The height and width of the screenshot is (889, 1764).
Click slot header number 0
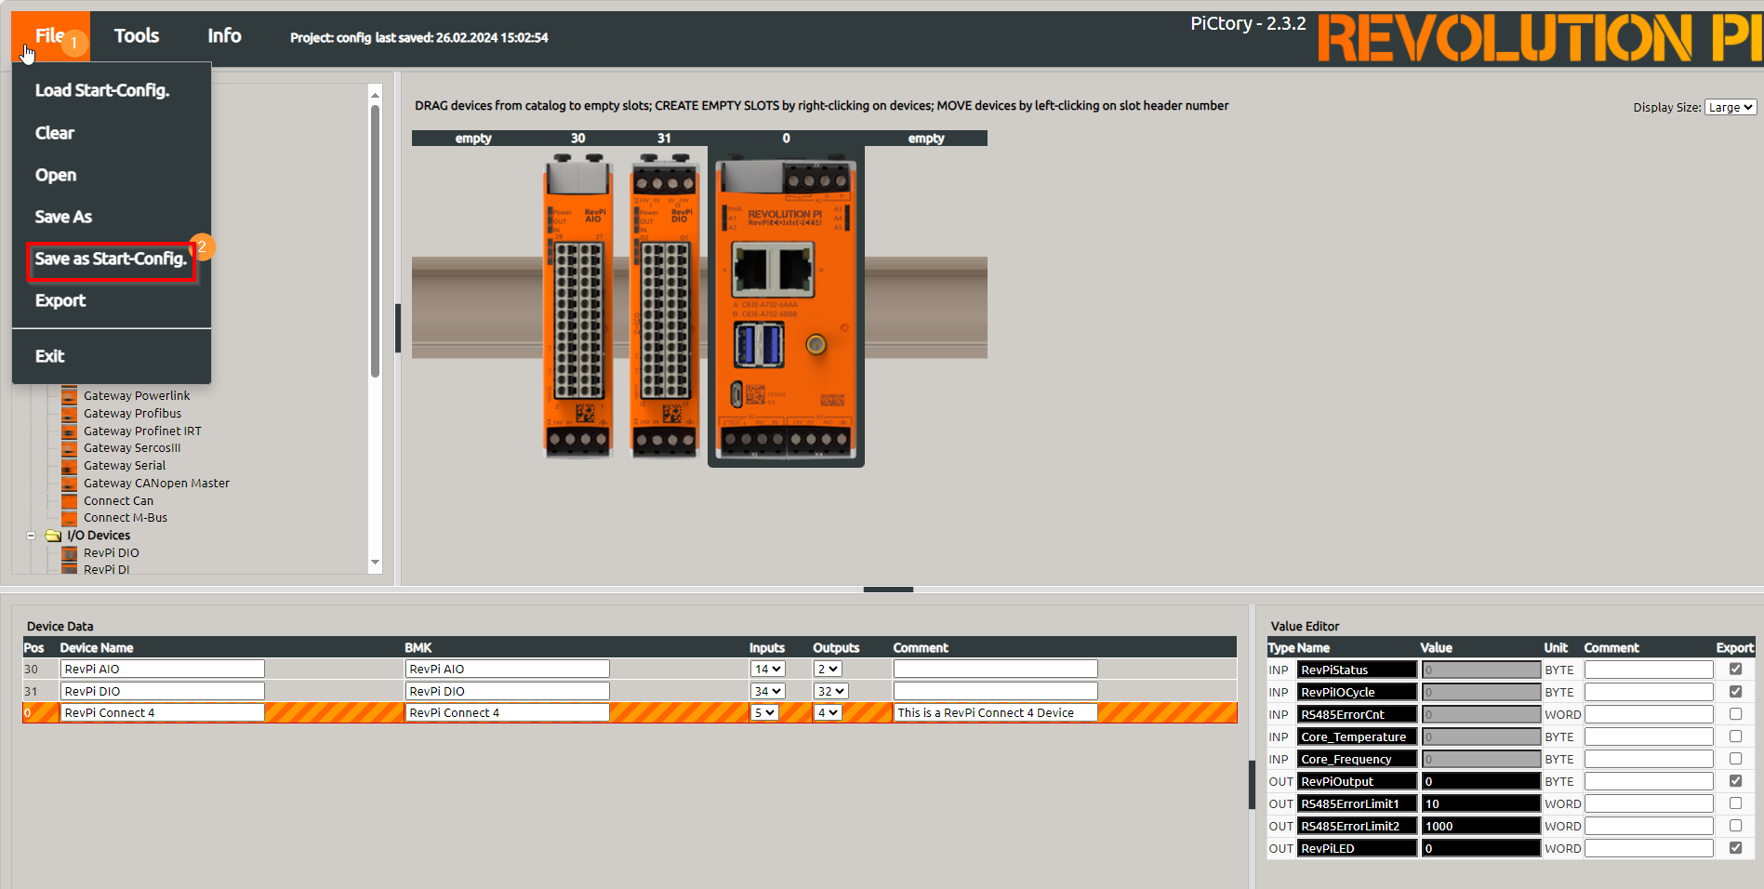(x=786, y=138)
